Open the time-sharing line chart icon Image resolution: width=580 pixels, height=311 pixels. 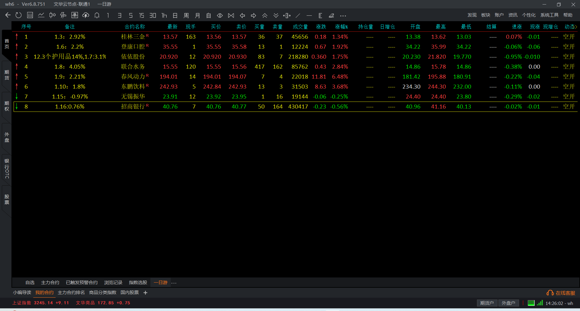click(x=41, y=15)
